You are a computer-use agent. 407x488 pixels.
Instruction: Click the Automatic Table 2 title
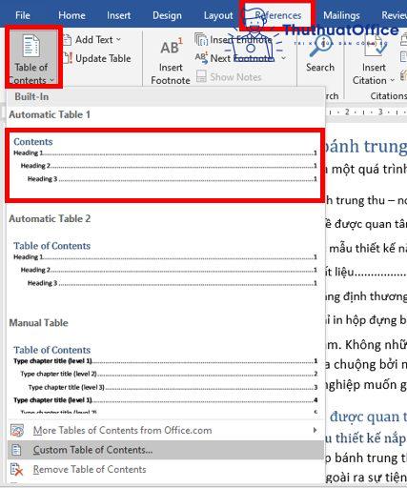coord(50,218)
